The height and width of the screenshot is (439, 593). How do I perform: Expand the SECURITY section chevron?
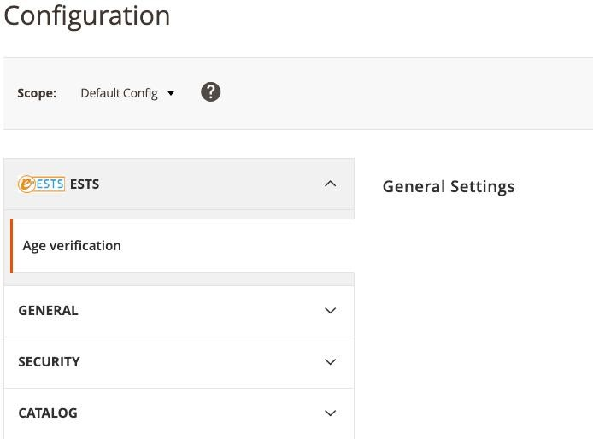pyautogui.click(x=330, y=362)
